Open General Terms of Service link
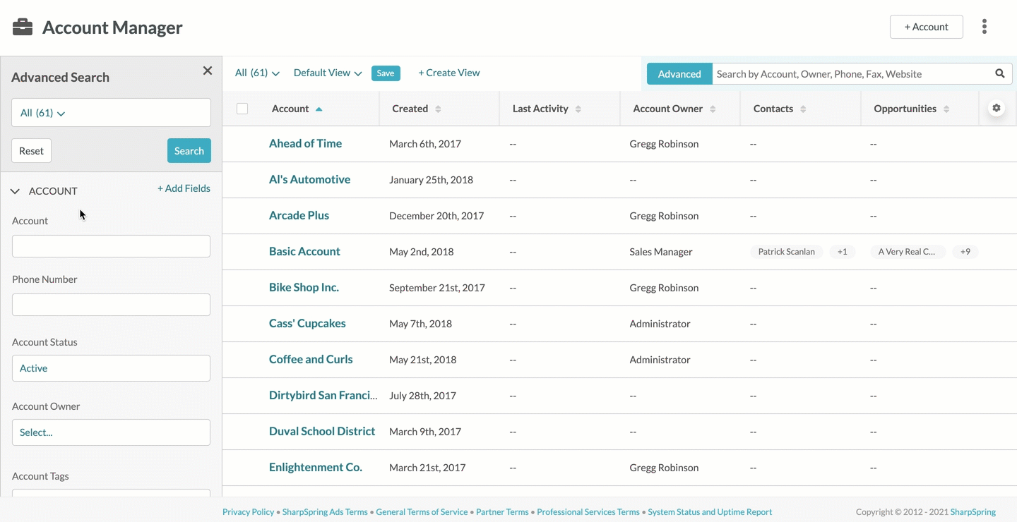The image size is (1017, 522). 422,512
